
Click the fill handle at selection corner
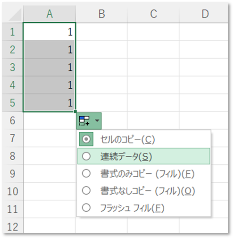tap(75, 111)
